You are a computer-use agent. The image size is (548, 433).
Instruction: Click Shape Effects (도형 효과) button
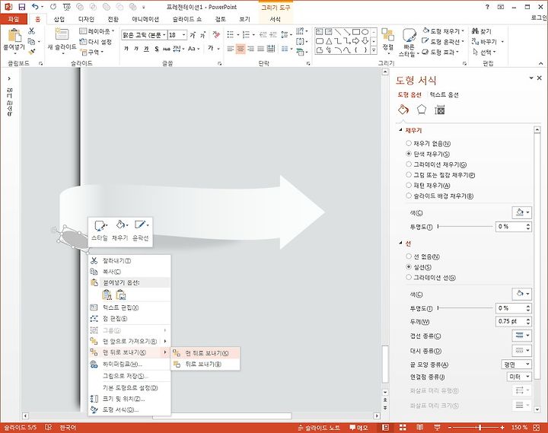tap(441, 52)
